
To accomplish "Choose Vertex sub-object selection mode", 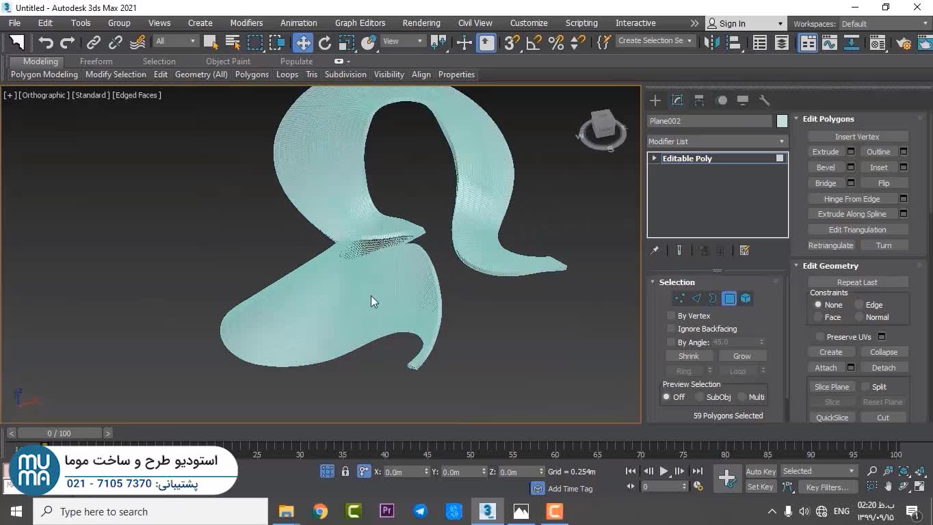I will tap(679, 299).
